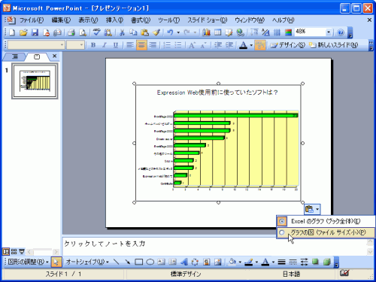Click the line color brush swatch
This screenshot has height=282, width=376.
(249, 262)
